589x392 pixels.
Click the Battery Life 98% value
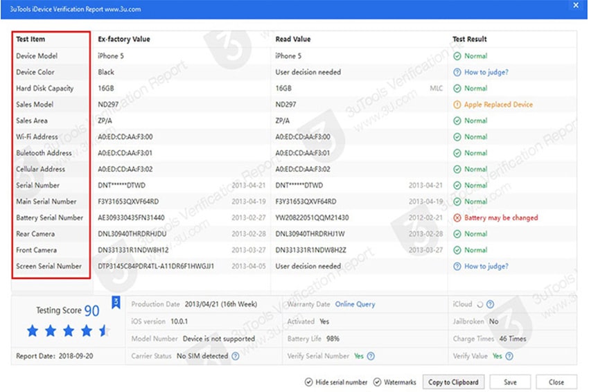[333, 339]
